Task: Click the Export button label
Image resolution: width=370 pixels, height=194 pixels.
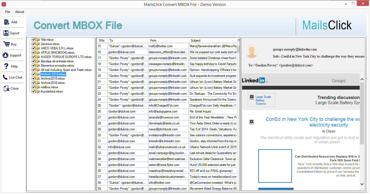Action: (x=15, y=33)
